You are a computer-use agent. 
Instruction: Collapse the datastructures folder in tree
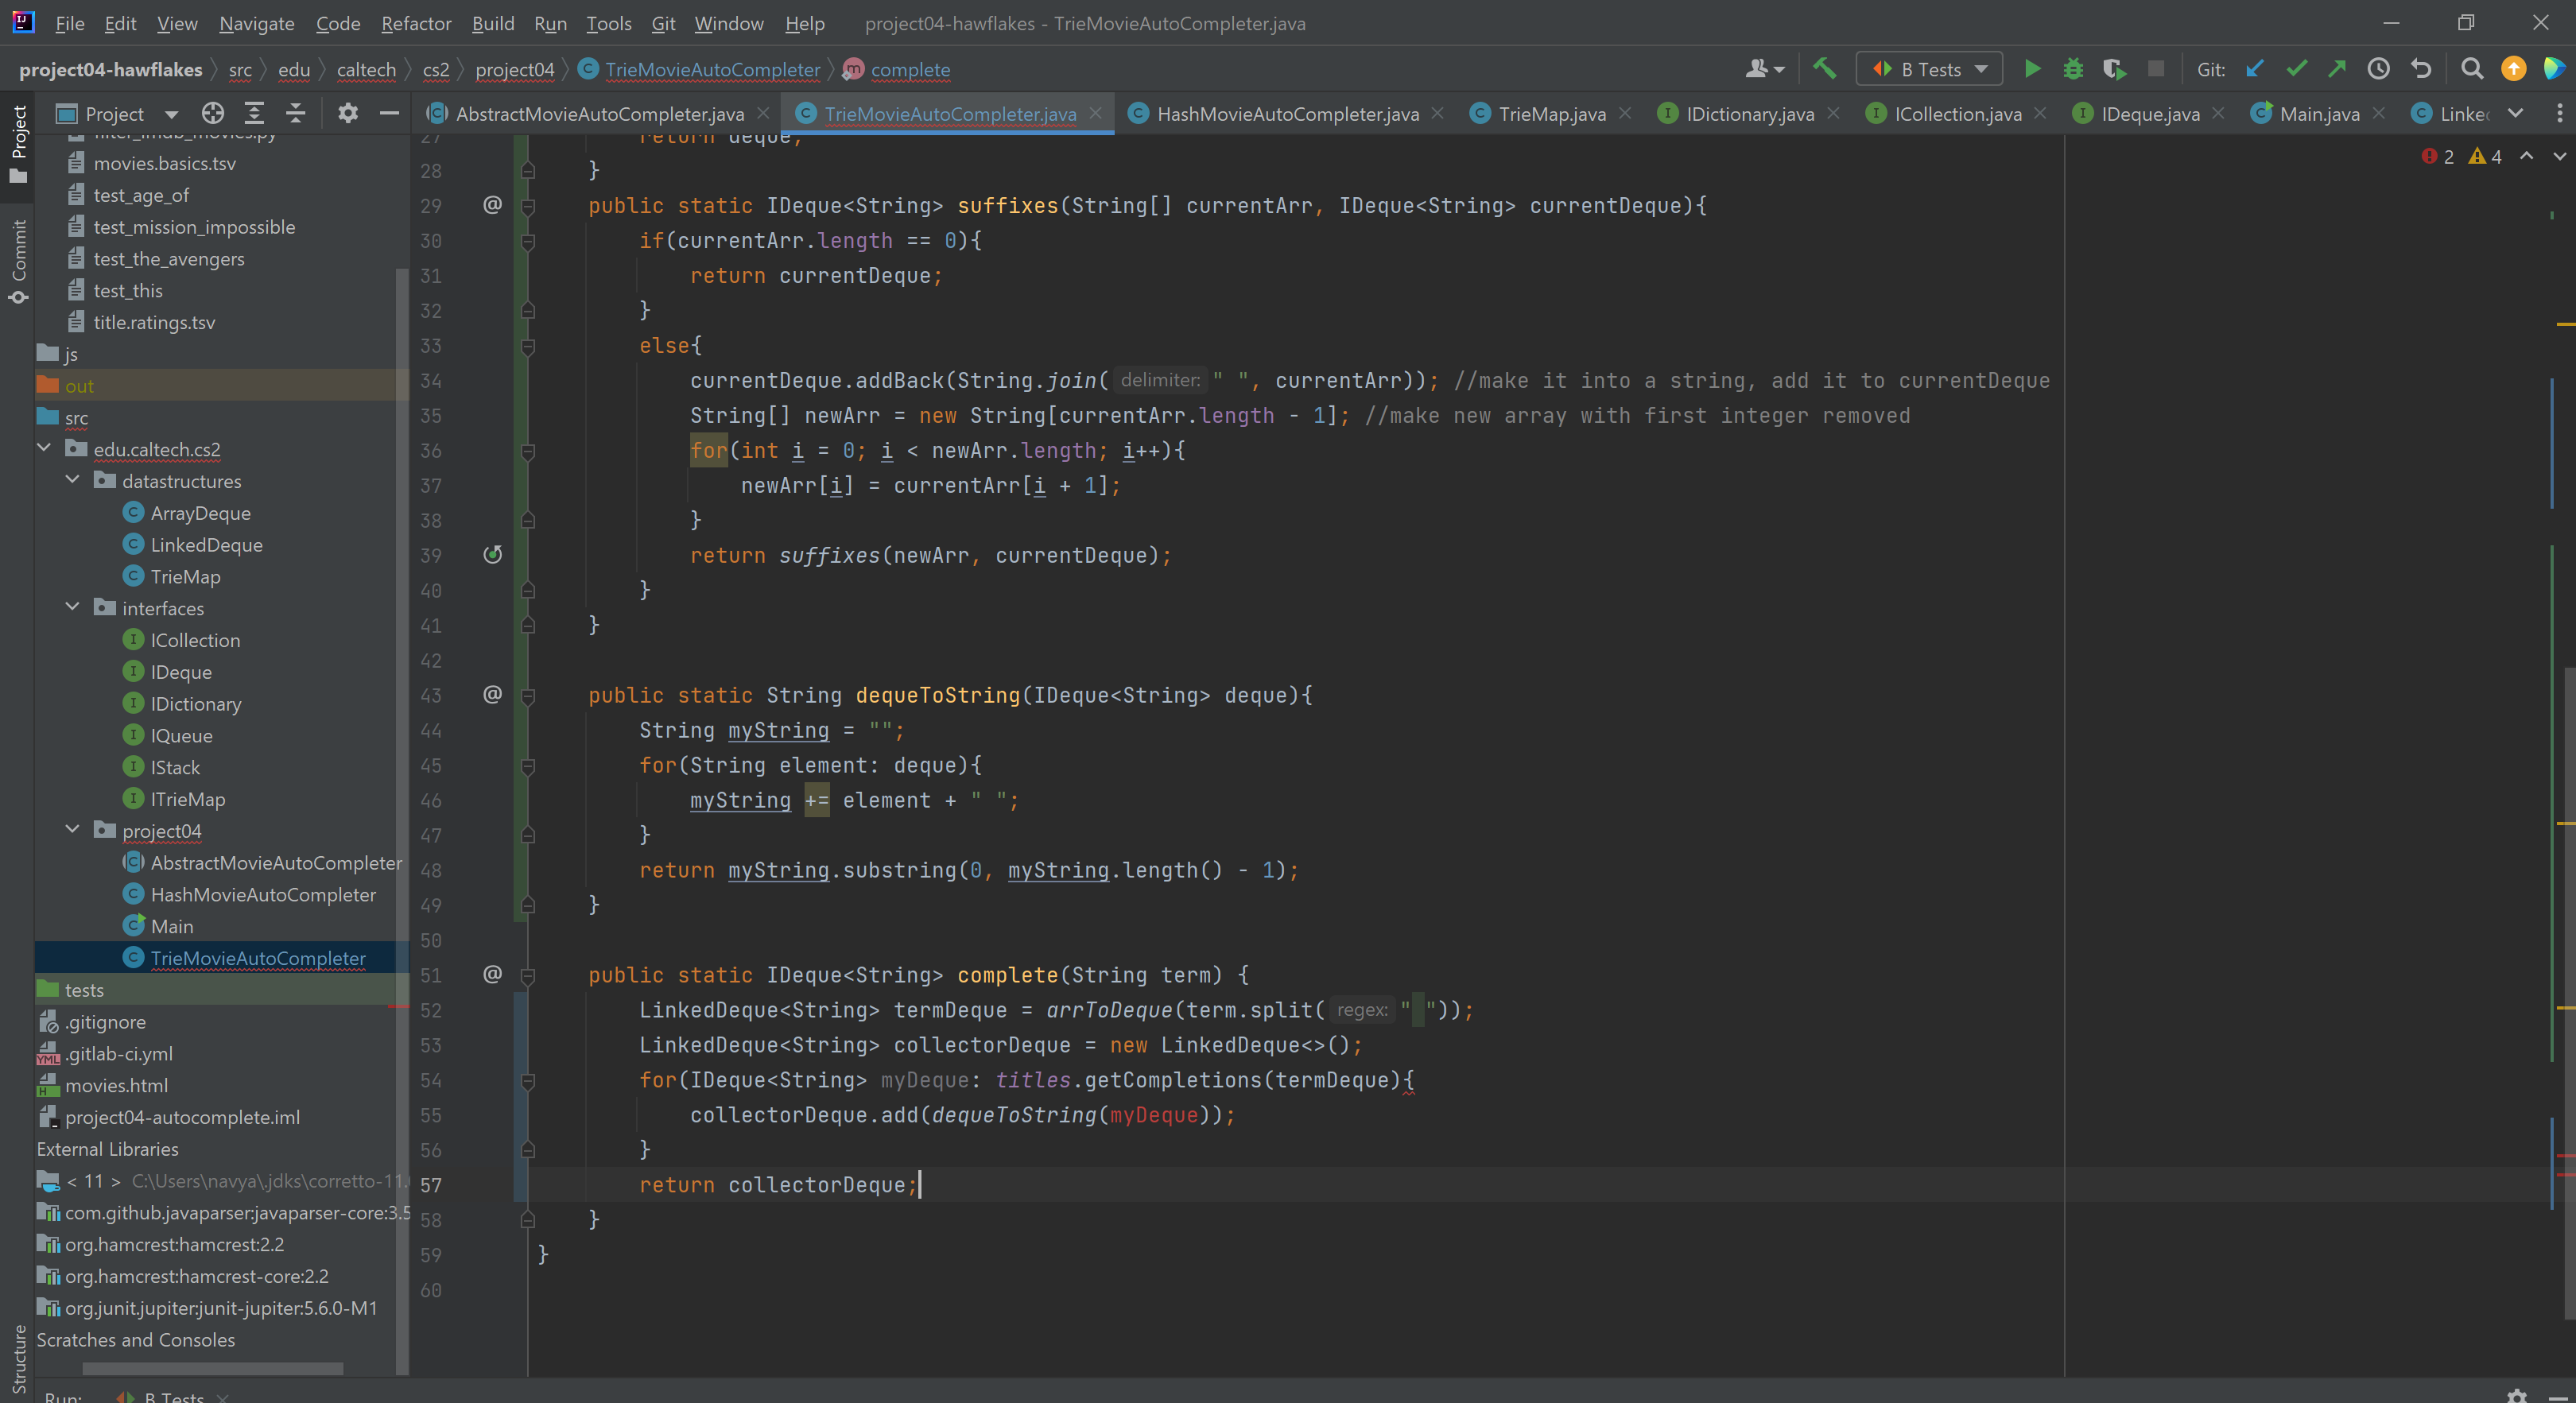click(x=72, y=481)
